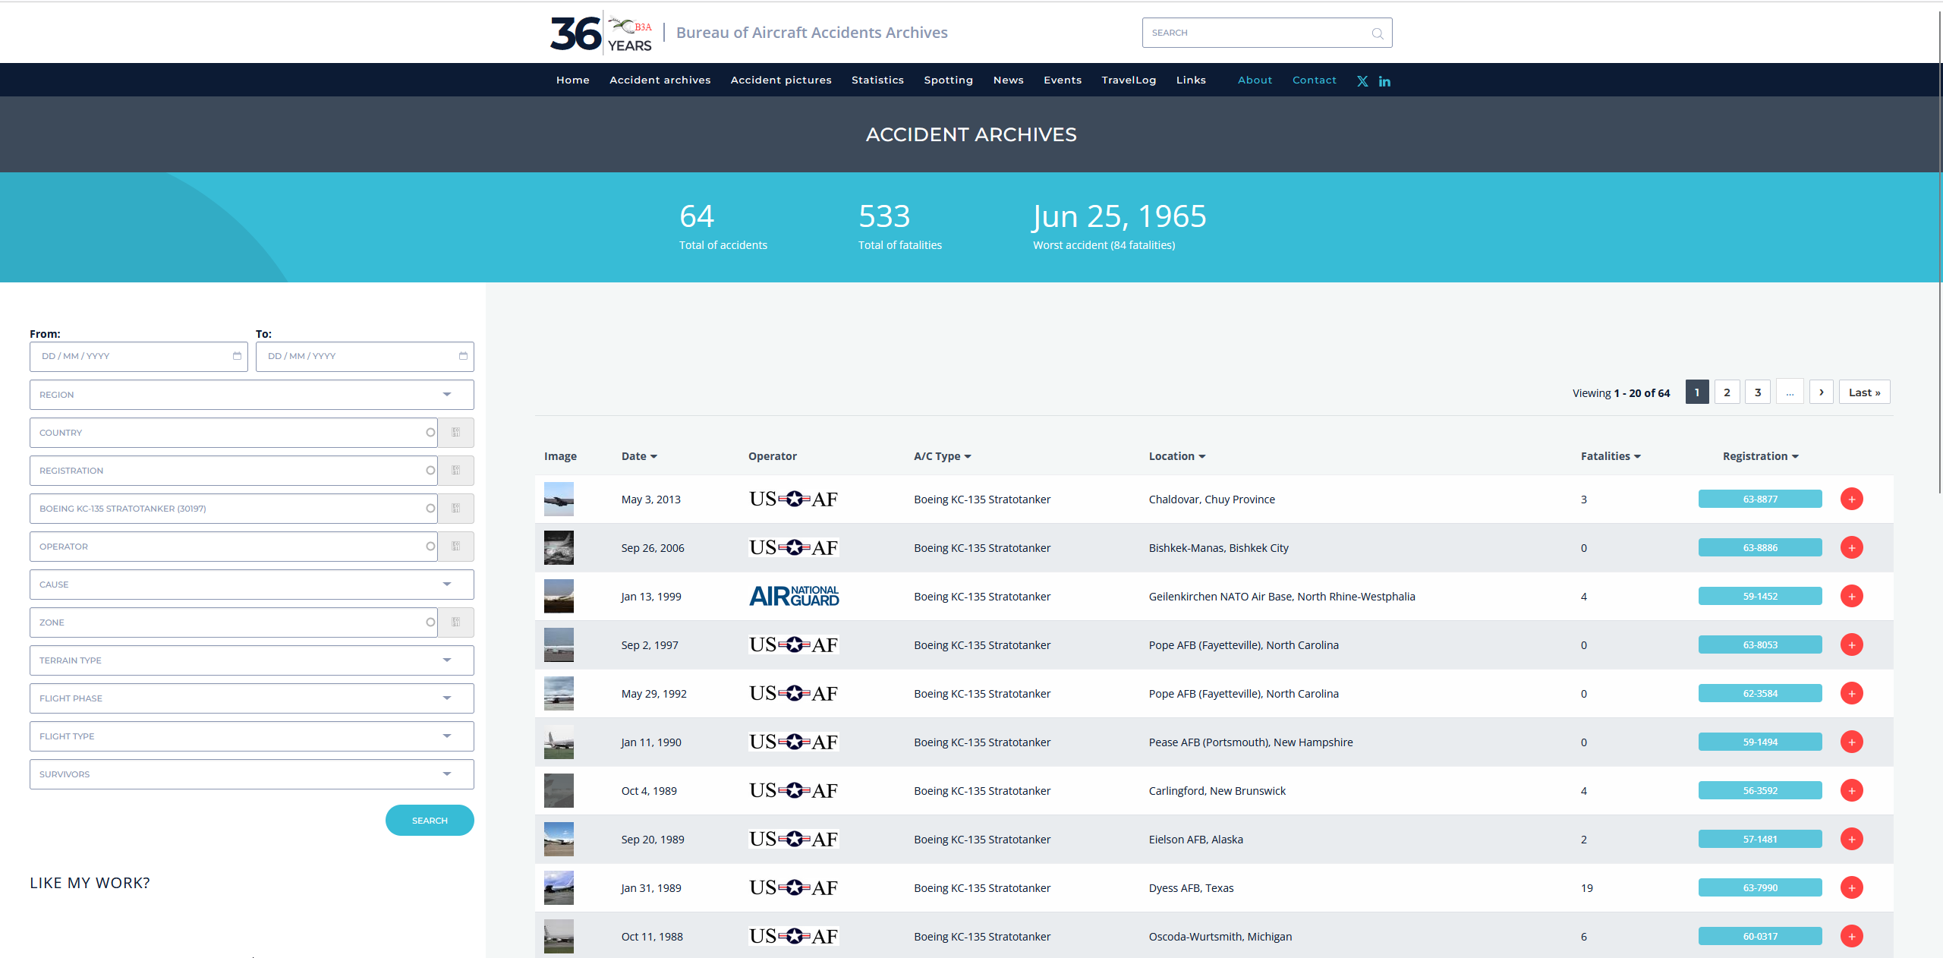Expand details for the Dyess AFB accident
This screenshot has width=1943, height=958.
click(x=1851, y=887)
